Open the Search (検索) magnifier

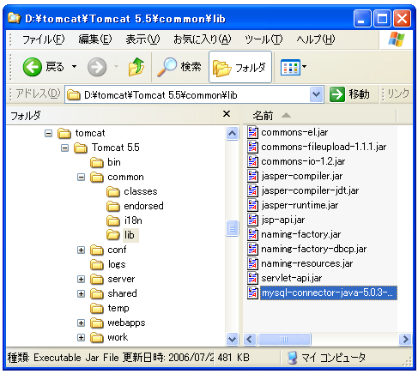[167, 67]
